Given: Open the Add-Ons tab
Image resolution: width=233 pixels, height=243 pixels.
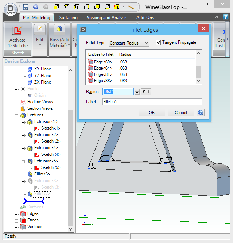Looking at the screenshot, I should click(145, 18).
